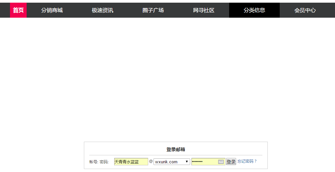Click the 密码 password label
Image resolution: width=335 pixels, height=172 pixels.
pyautogui.click(x=104, y=162)
